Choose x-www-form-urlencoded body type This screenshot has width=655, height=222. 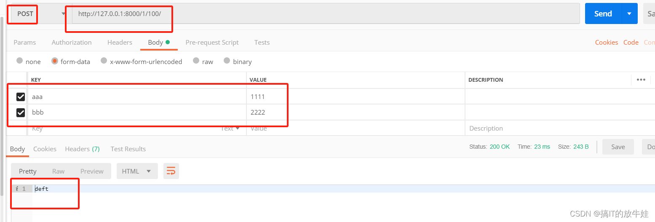coord(142,62)
